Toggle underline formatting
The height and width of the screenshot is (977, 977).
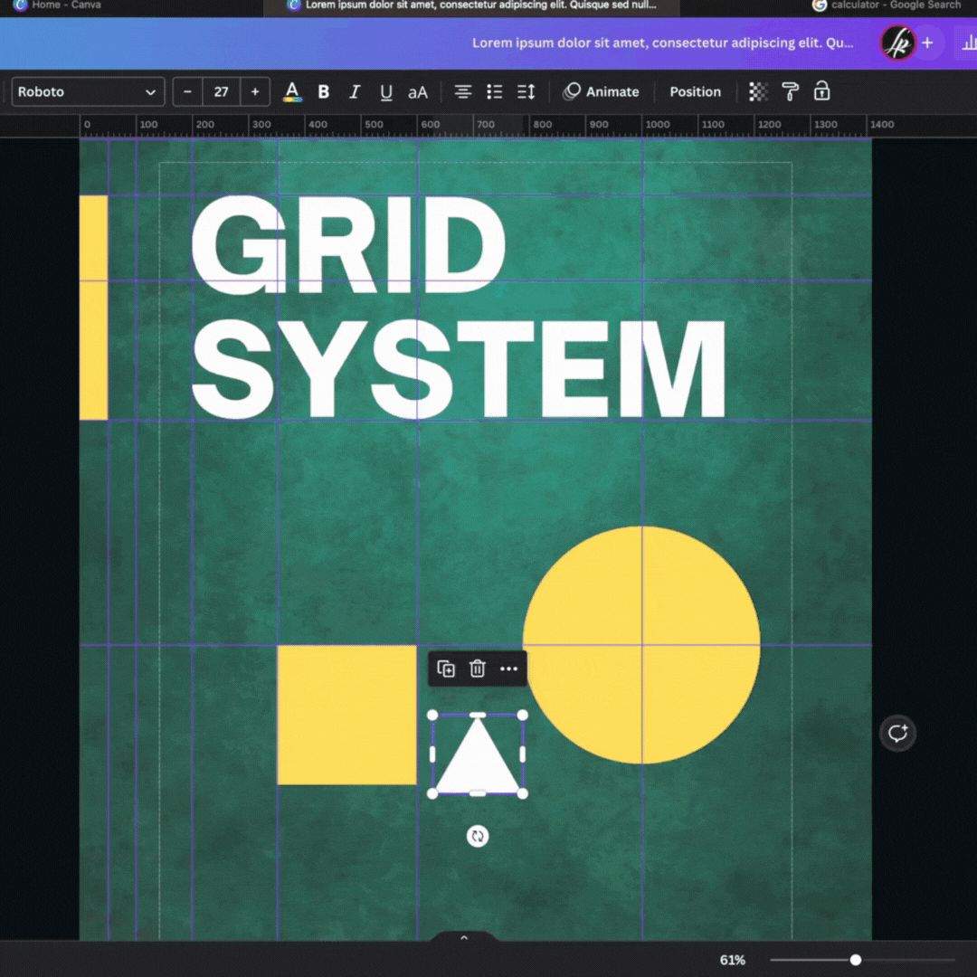pos(386,91)
